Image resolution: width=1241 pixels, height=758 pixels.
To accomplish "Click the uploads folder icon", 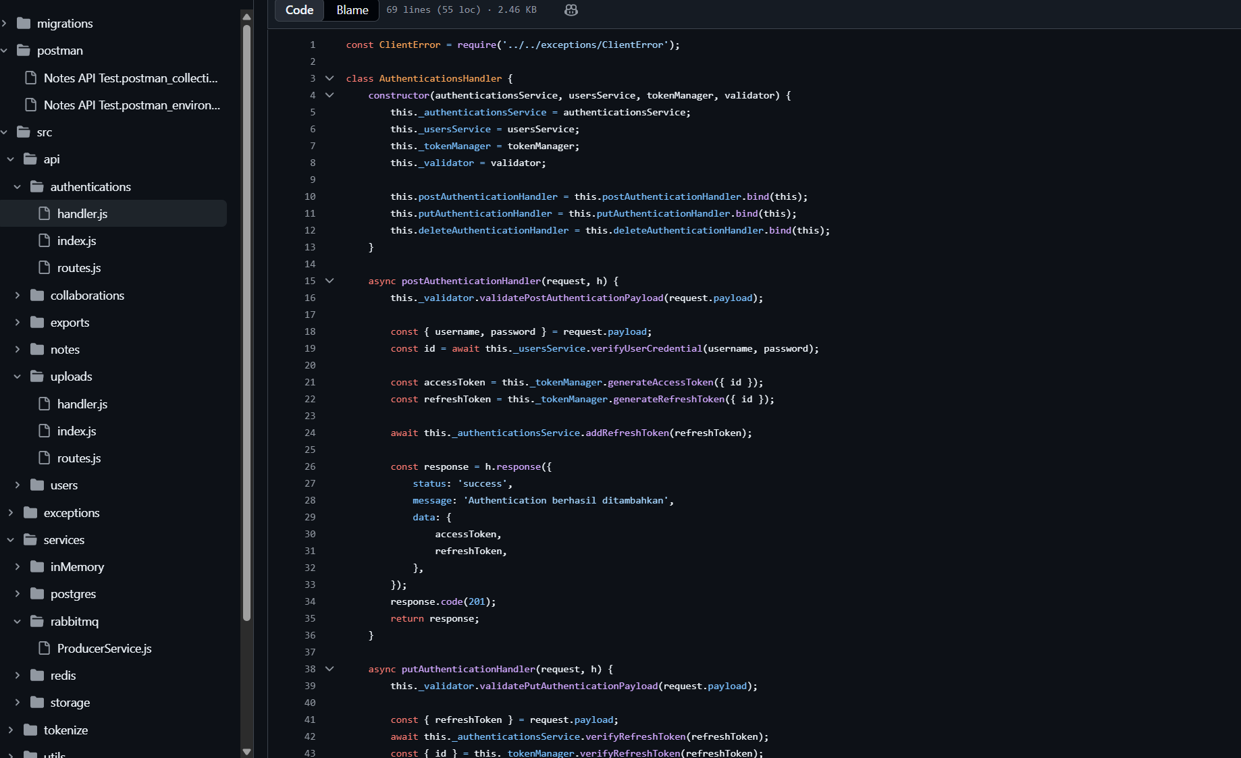I will point(37,377).
